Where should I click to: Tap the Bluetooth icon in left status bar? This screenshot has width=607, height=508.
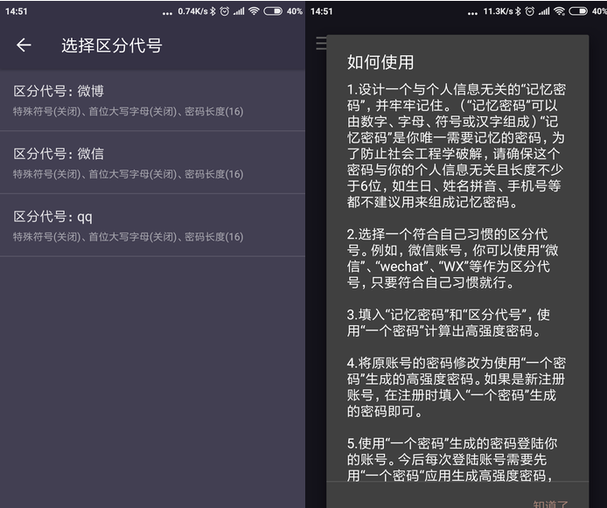[213, 11]
